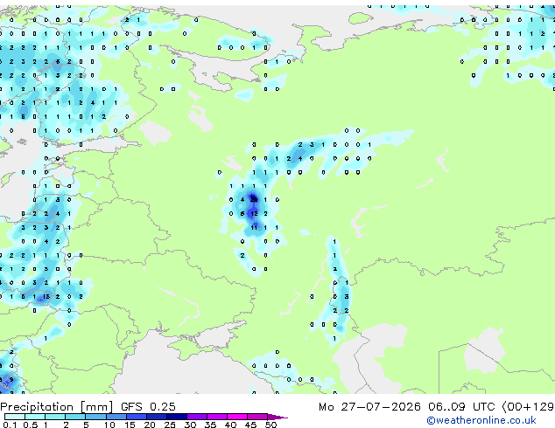Select the 25–30 mm dark navy swatch
Image resolution: width=555 pixels, height=428 pixels.
point(176,417)
